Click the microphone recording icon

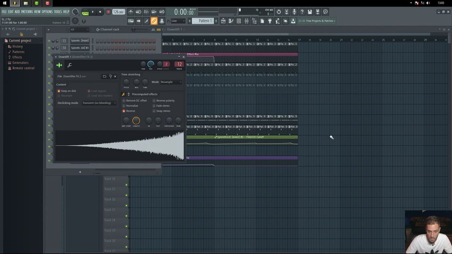click(x=294, y=12)
